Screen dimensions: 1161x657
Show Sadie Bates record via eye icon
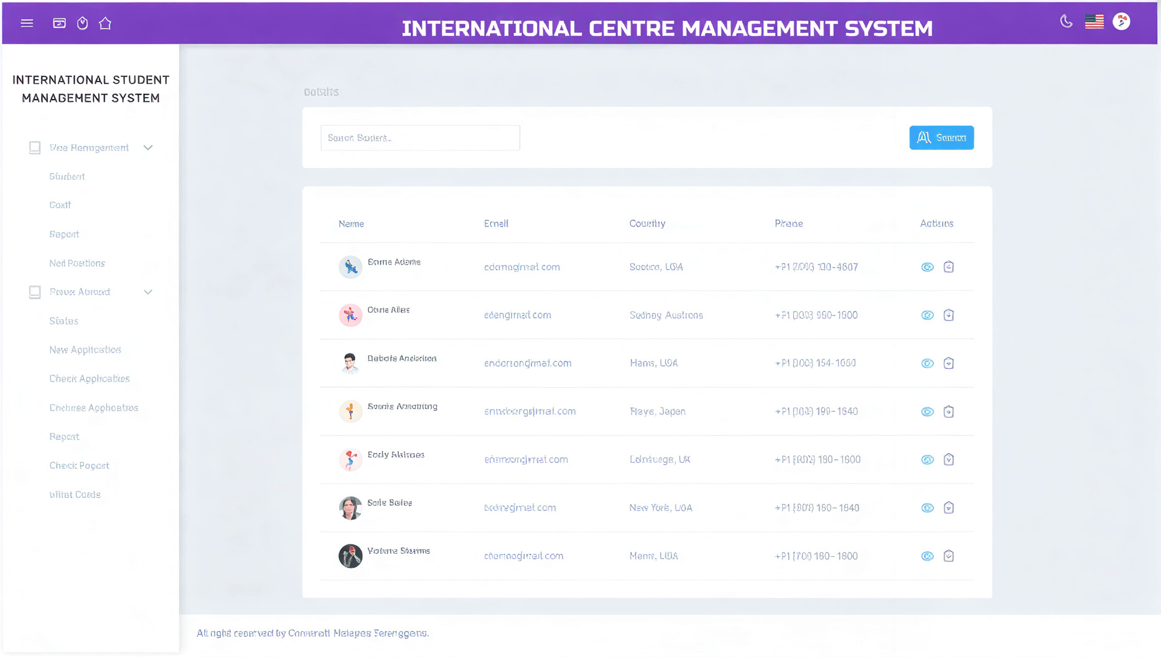pos(927,508)
